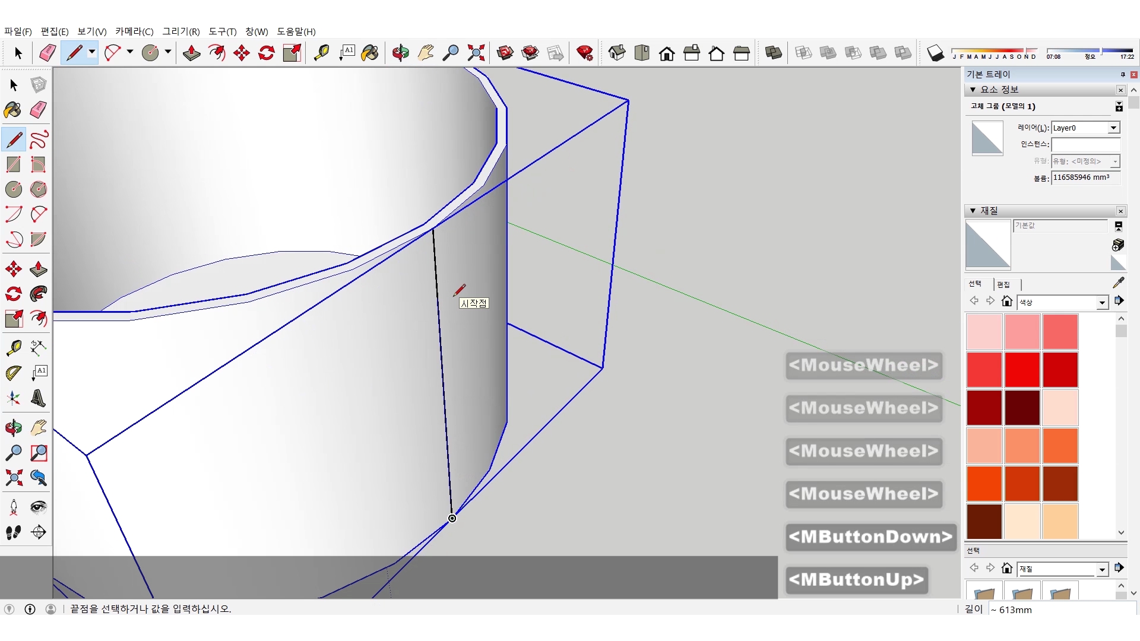This screenshot has height=641, width=1140.
Task: Open the 카메라(C) menu
Action: click(x=134, y=31)
